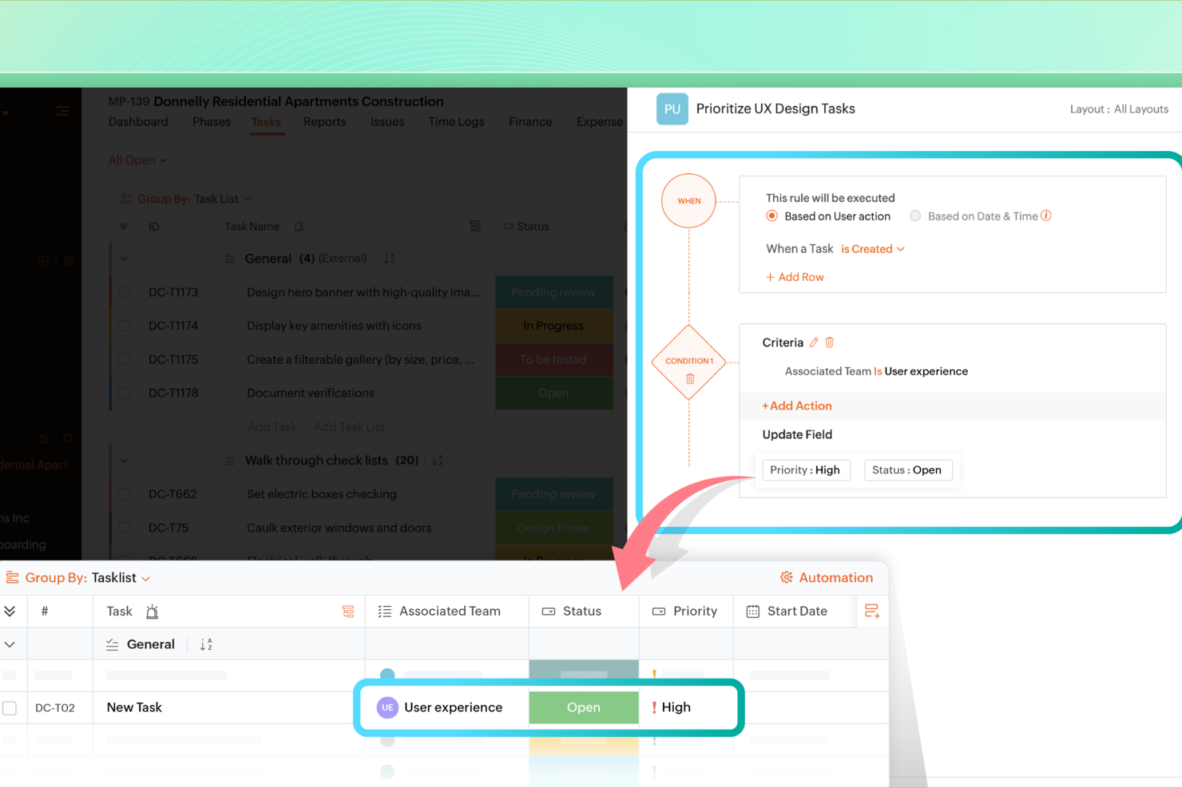Click Add Task List link
Viewport: 1182px width, 788px height.
tap(349, 427)
